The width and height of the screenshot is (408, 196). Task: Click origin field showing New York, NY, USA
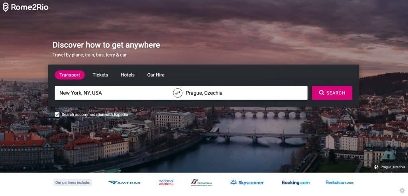click(x=114, y=93)
